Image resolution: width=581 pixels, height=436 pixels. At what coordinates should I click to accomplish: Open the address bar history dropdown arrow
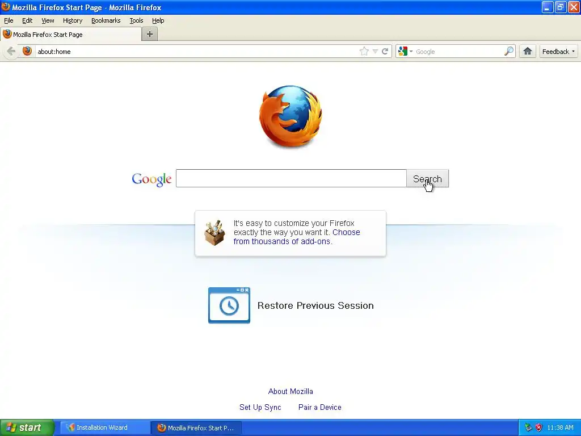(x=375, y=52)
